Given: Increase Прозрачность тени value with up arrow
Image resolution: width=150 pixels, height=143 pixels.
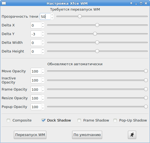Looking at the screenshot, I should coord(52,15).
